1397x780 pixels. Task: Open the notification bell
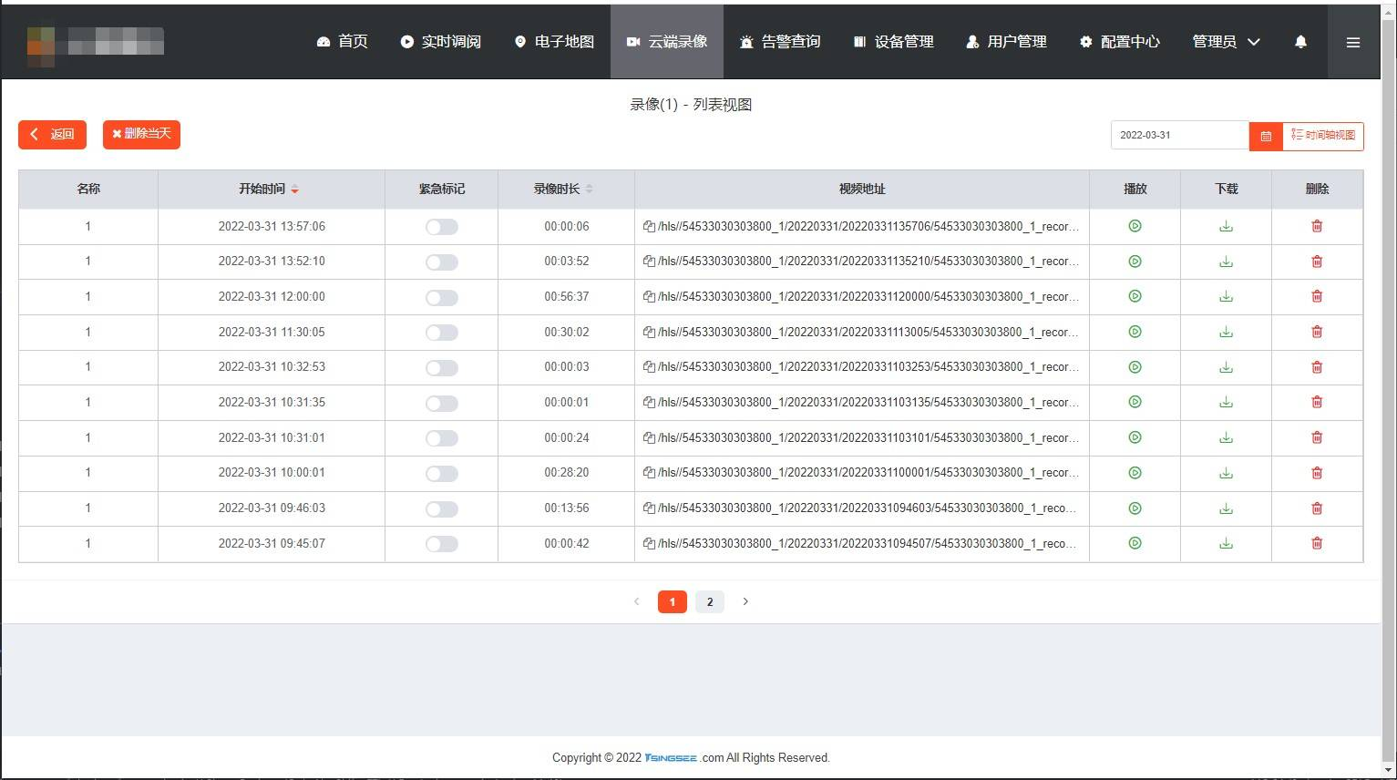[1300, 42]
